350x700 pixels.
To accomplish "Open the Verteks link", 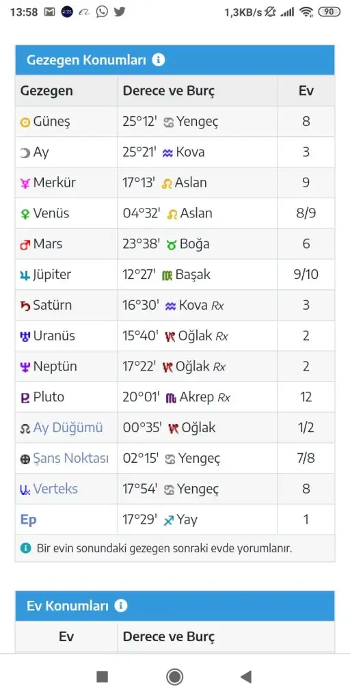I will click(55, 489).
